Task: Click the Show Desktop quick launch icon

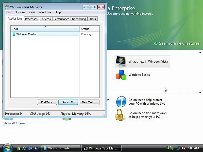Action: (30, 148)
